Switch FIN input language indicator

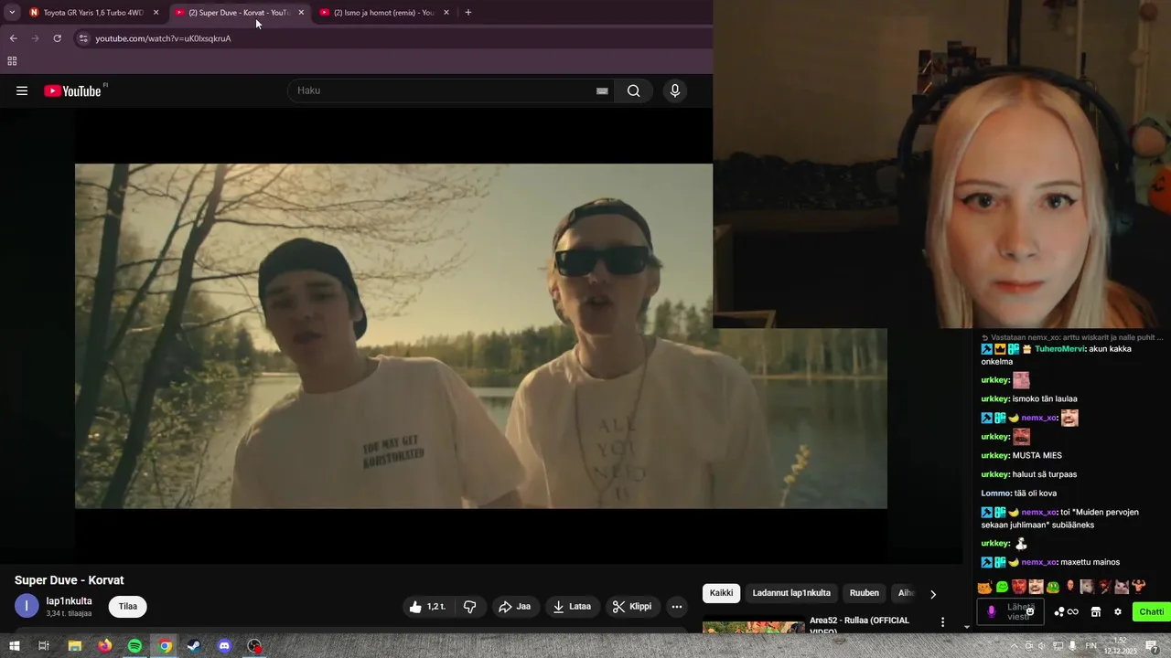pos(1091,646)
